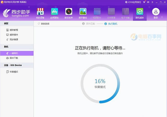Click the 16% circular progress indicator
Viewport: 167px width, 117px height.
tap(100, 83)
